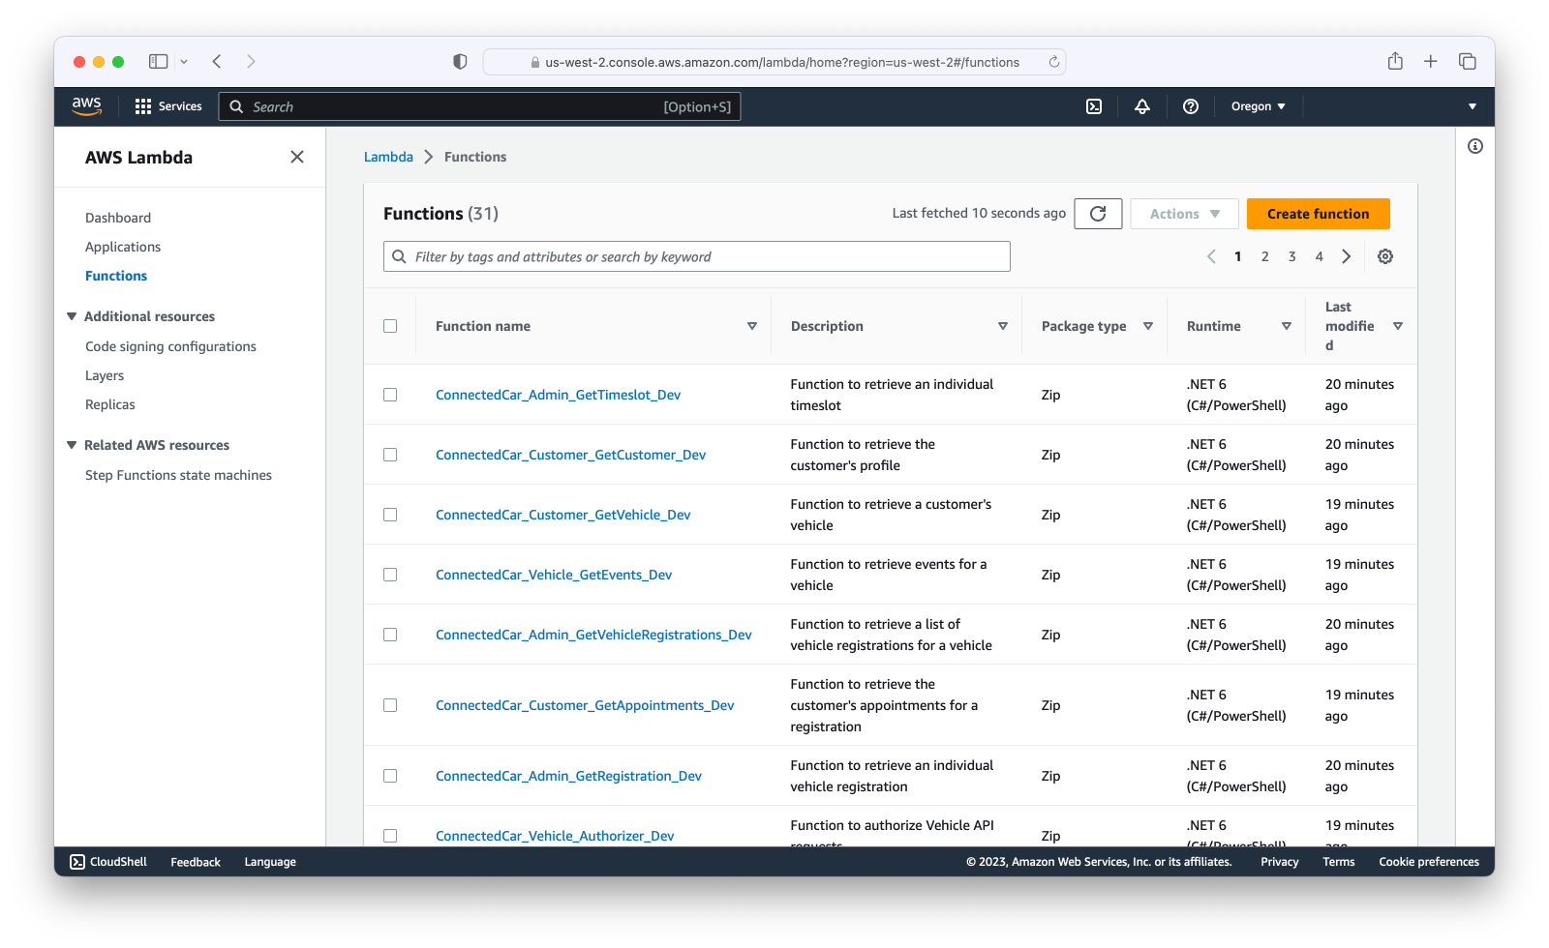Screen dimensions: 1549x948
Task: Check ConnectedCar_Customer_GetAppointments_Dev row
Action: [390, 705]
